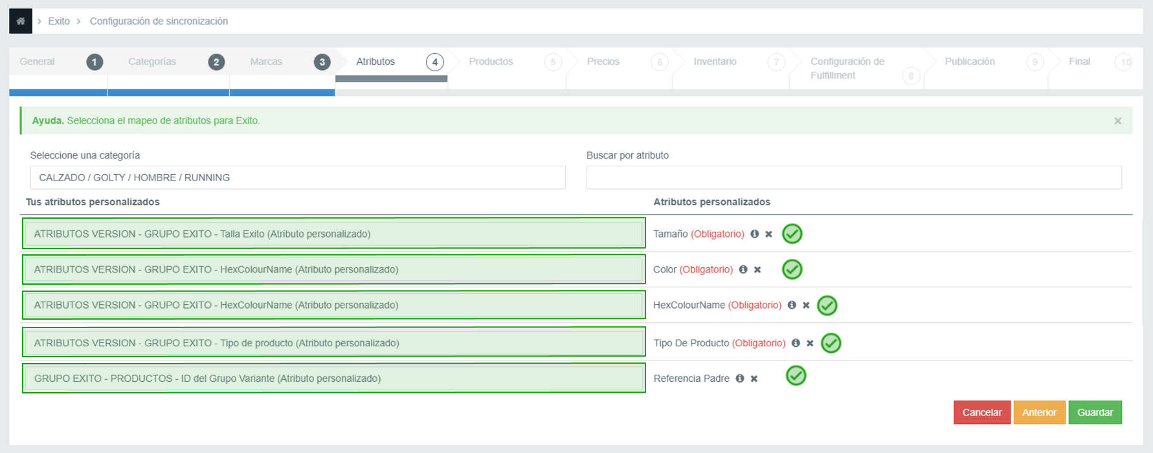
Task: Click step number 2 circle
Action: tap(216, 62)
